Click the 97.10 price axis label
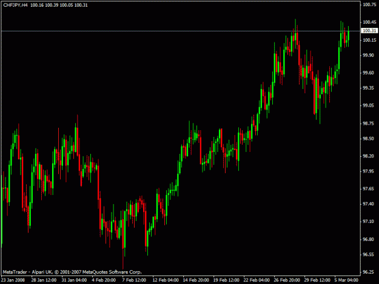 tap(368, 222)
